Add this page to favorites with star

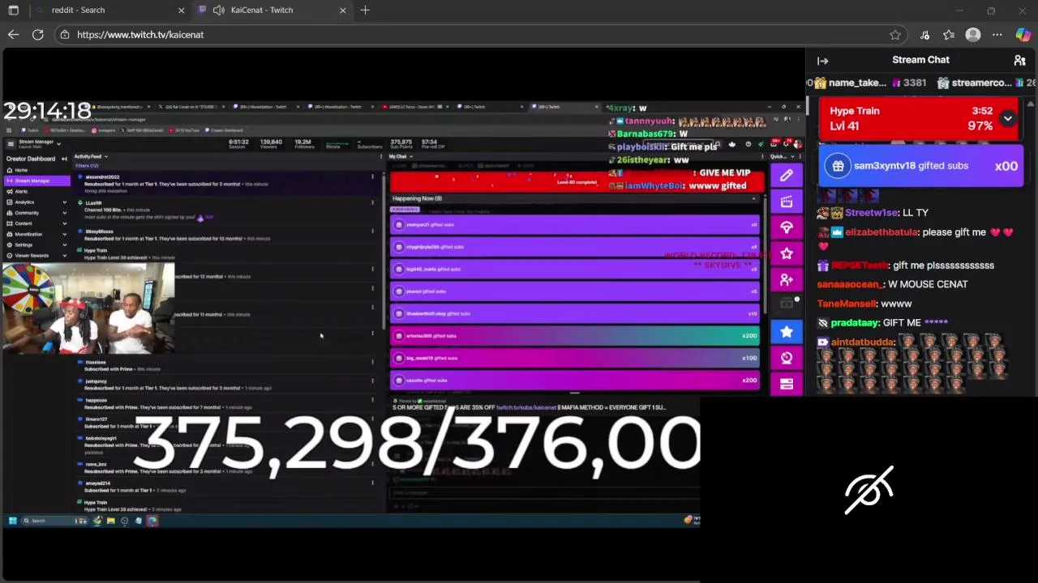(x=894, y=35)
